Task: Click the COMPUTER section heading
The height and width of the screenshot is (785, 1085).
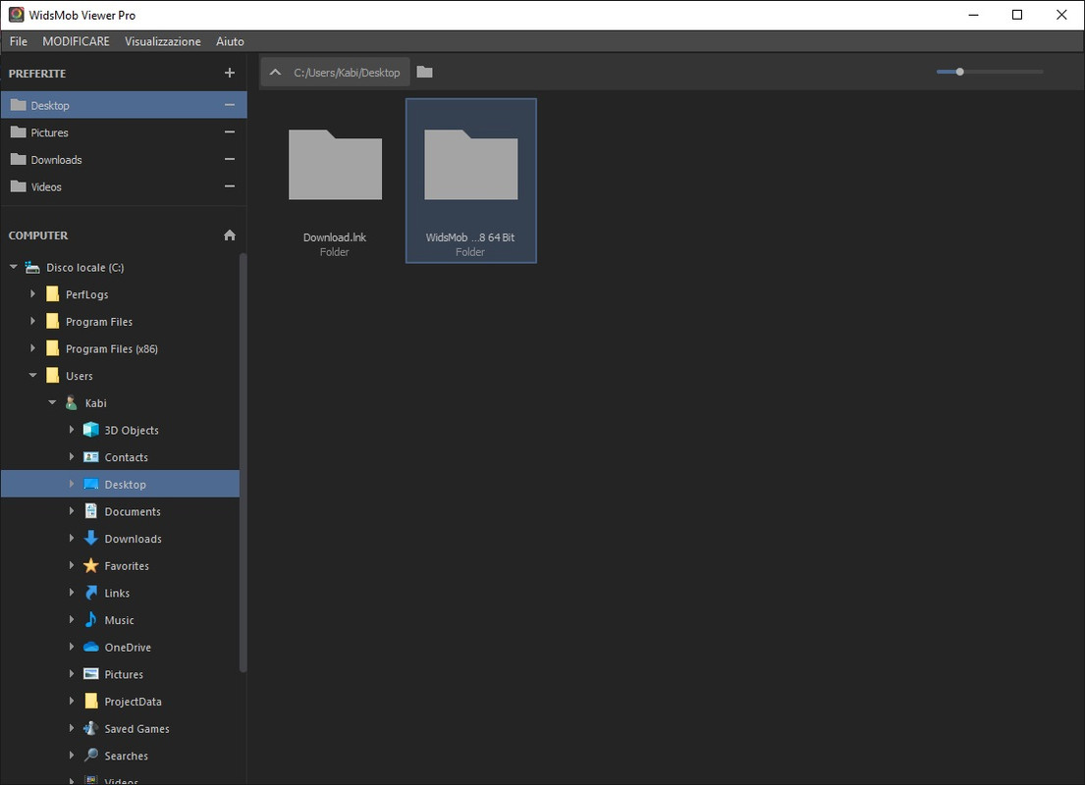Action: tap(38, 235)
